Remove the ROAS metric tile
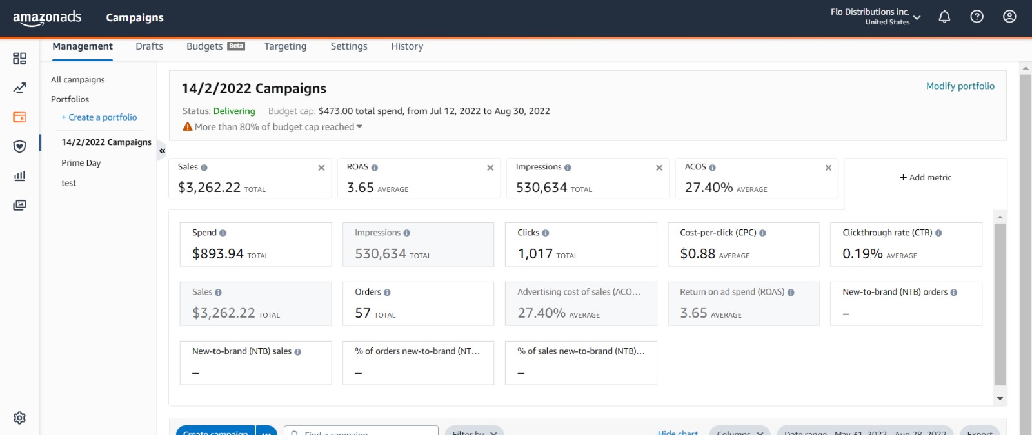Viewport: 1032px width, 435px height. (490, 168)
